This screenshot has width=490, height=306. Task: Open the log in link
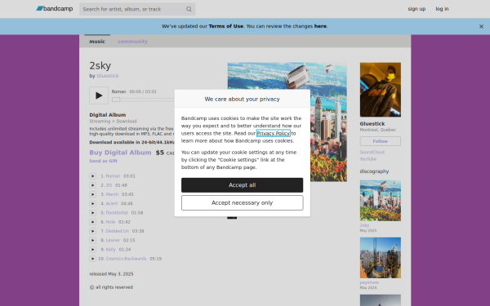tap(442, 9)
